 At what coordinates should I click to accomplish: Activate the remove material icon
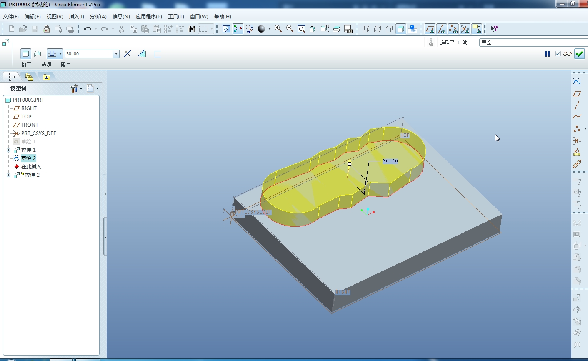[x=142, y=54]
